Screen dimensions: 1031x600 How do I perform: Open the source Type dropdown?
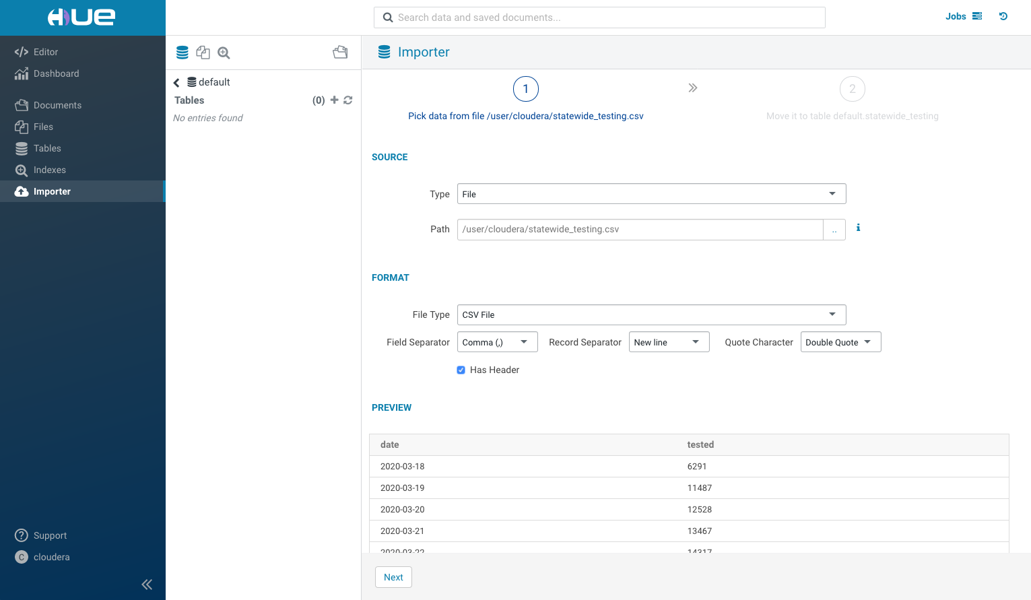click(x=651, y=194)
